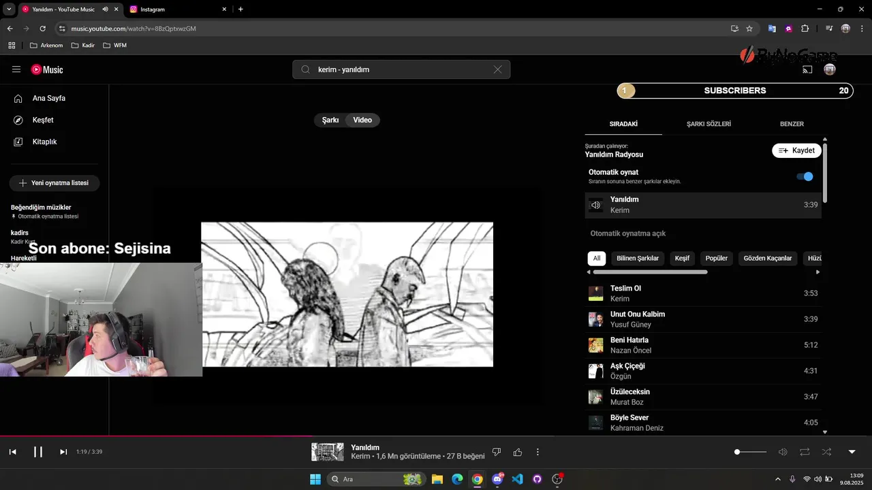Open the YouTube Music hamburger menu
The image size is (872, 490).
pos(16,69)
